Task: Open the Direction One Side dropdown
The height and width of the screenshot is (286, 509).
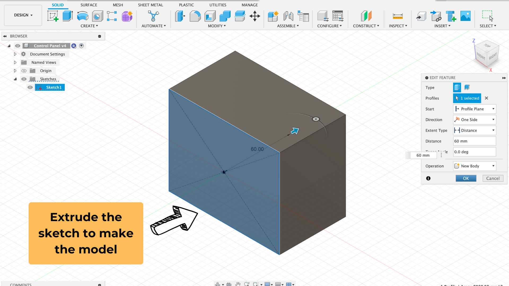Action: [475, 120]
